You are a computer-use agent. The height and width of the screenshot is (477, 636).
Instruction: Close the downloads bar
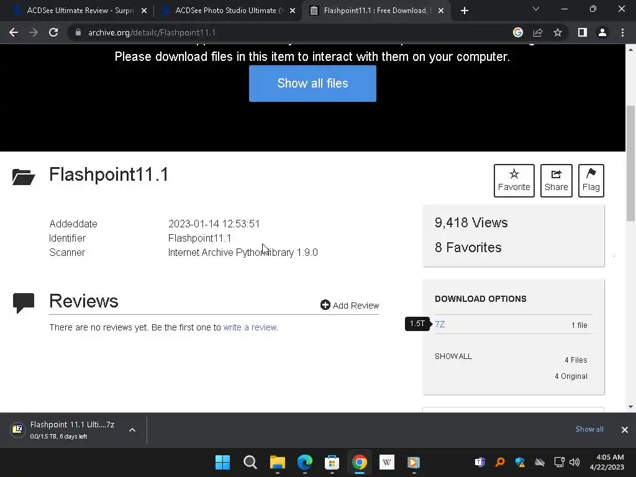click(x=625, y=430)
